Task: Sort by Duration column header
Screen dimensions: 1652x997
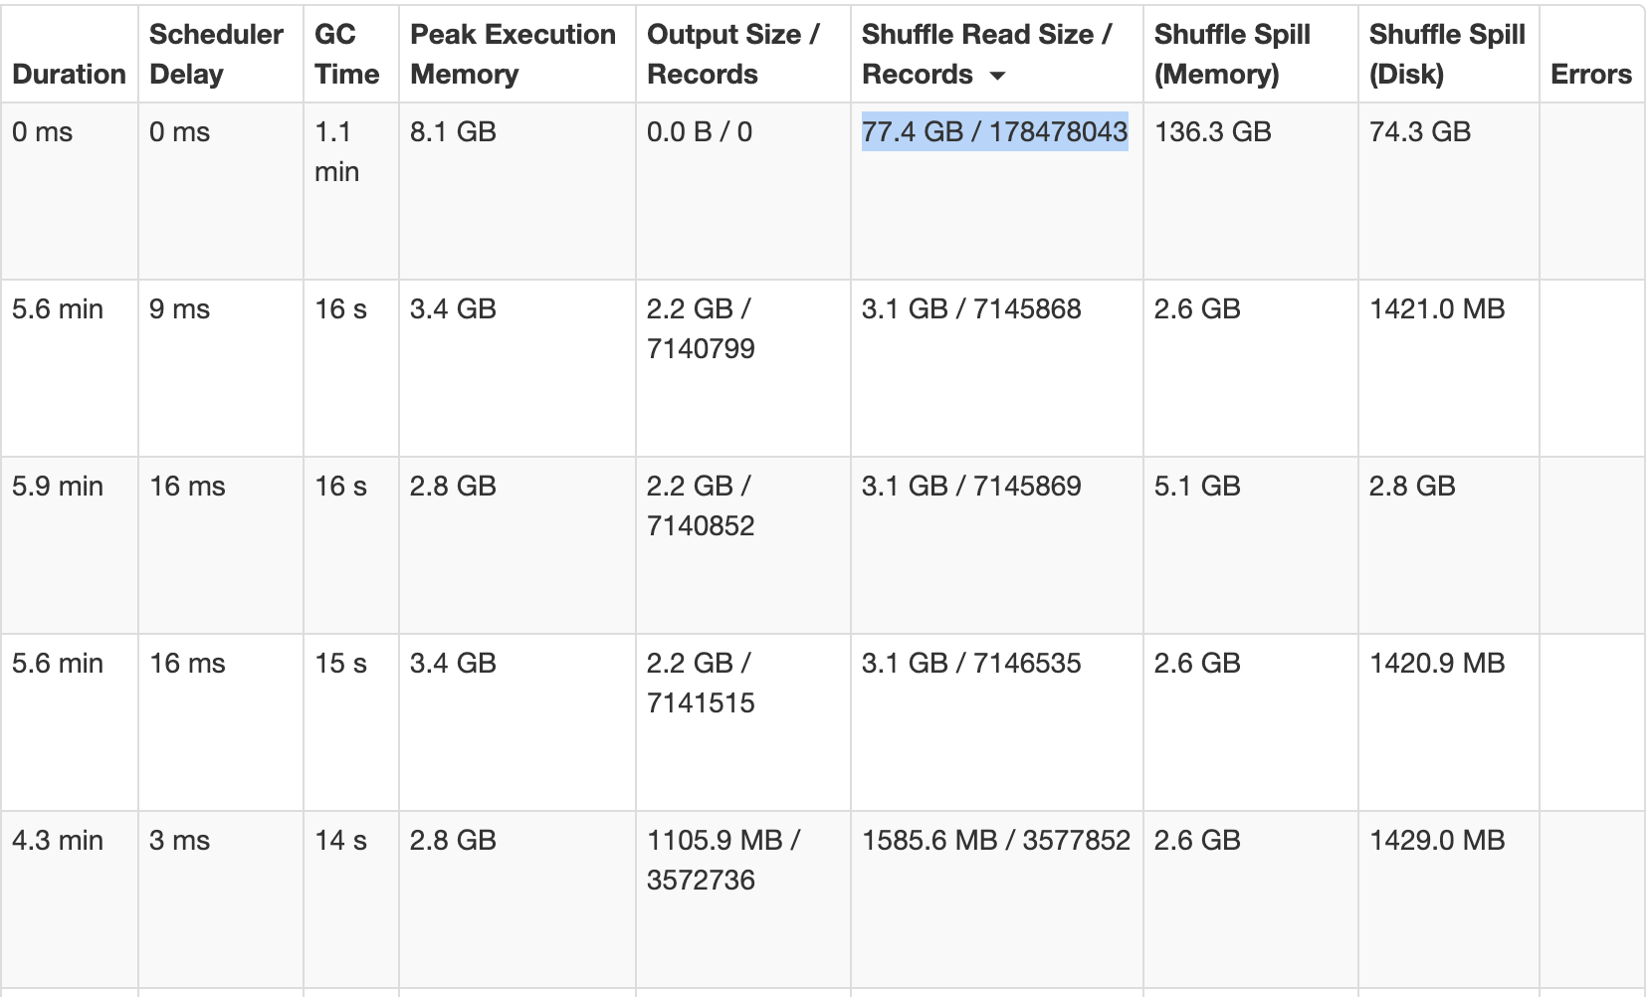Action: [x=69, y=75]
